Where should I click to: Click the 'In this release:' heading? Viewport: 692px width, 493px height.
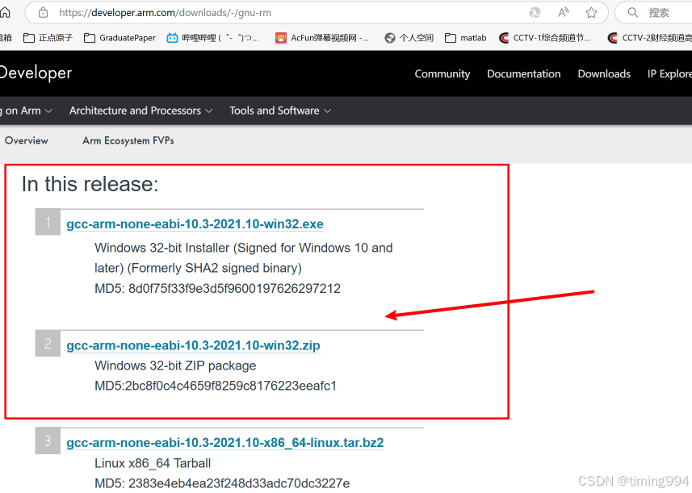point(90,184)
